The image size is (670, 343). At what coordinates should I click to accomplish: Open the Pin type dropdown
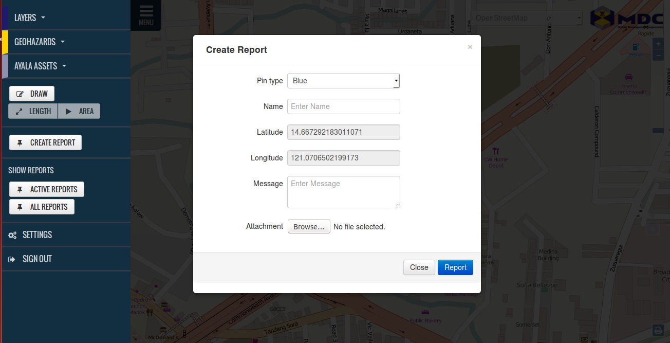tap(343, 81)
